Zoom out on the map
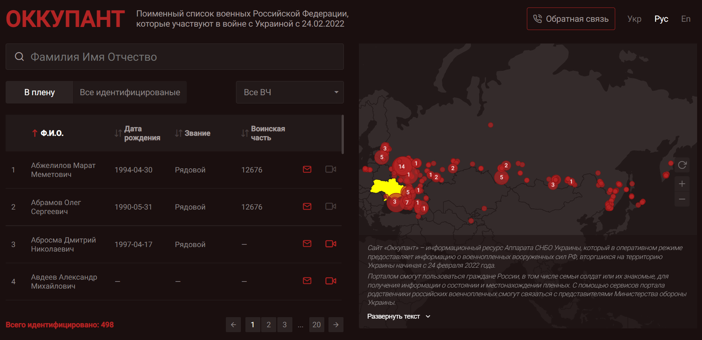The width and height of the screenshot is (702, 340). pos(682,199)
